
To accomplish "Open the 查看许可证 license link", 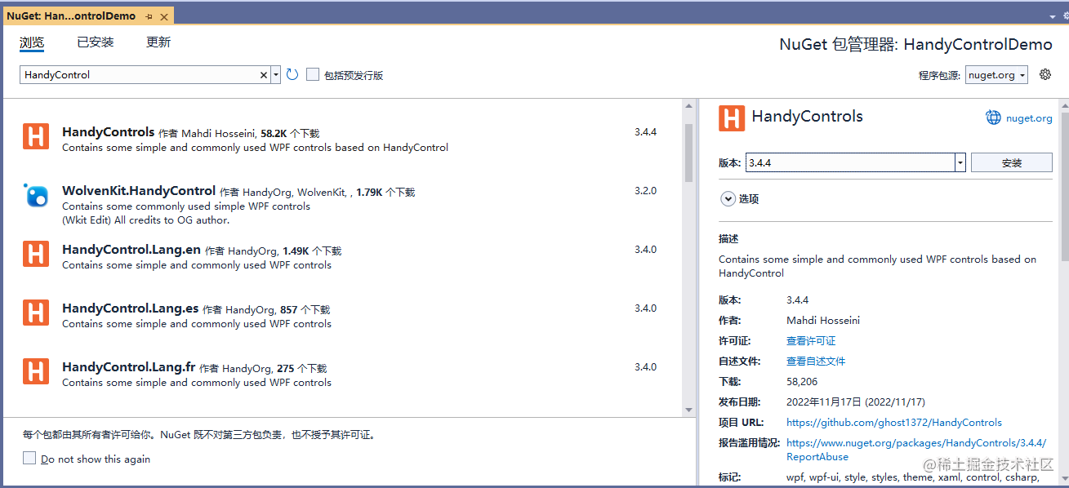I will tap(811, 340).
